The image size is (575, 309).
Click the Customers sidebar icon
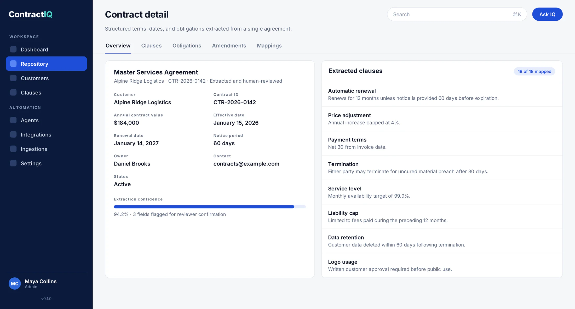point(13,78)
